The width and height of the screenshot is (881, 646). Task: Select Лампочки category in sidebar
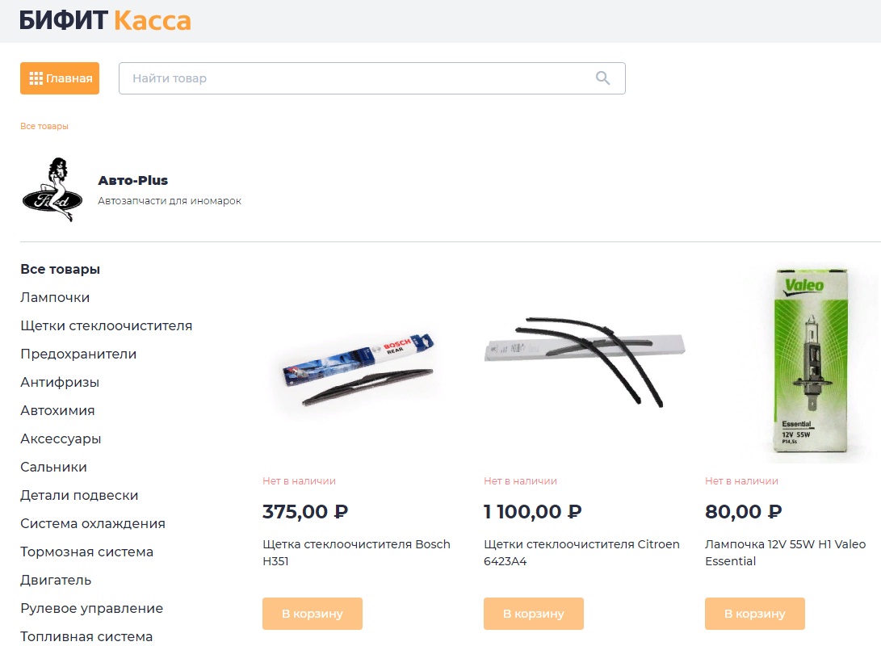click(55, 297)
